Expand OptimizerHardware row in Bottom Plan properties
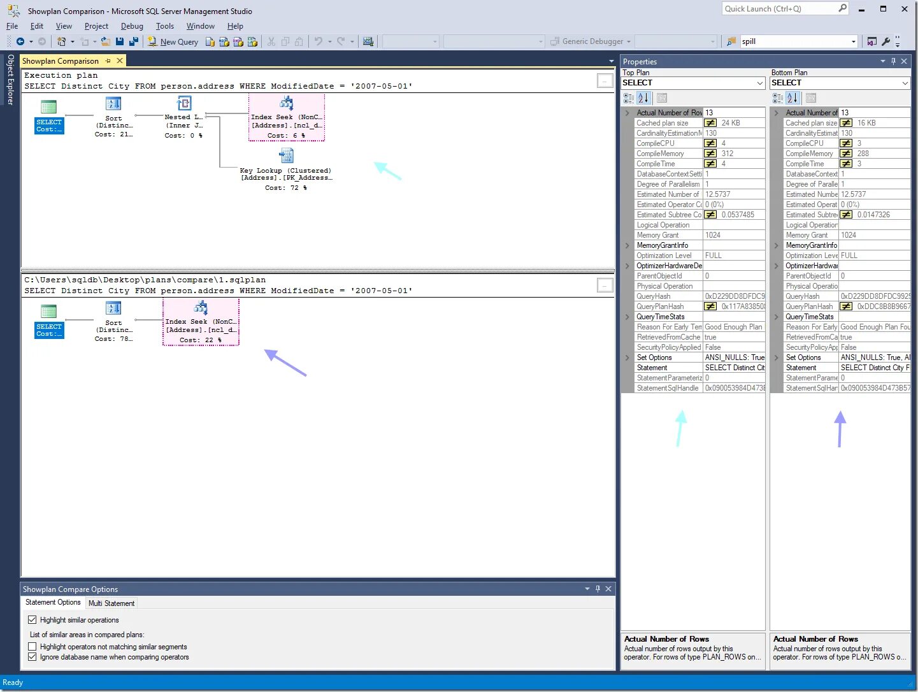Viewport: 918px width, 692px height. pyautogui.click(x=777, y=266)
